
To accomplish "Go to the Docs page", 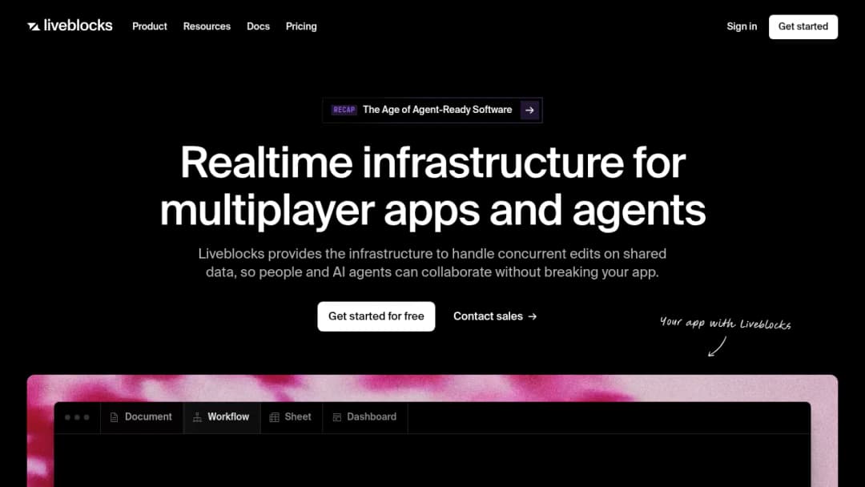I will [258, 26].
